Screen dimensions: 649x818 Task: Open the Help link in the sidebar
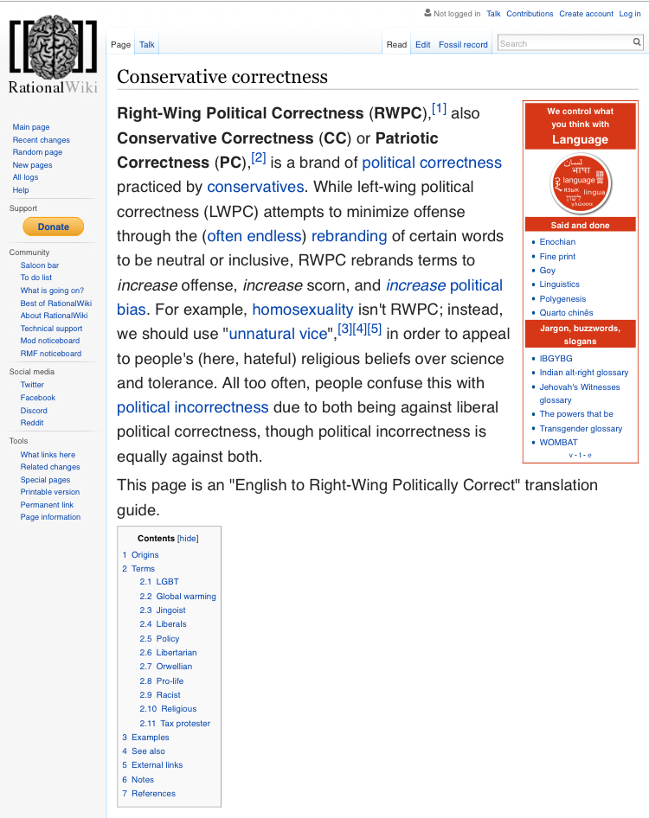click(21, 190)
